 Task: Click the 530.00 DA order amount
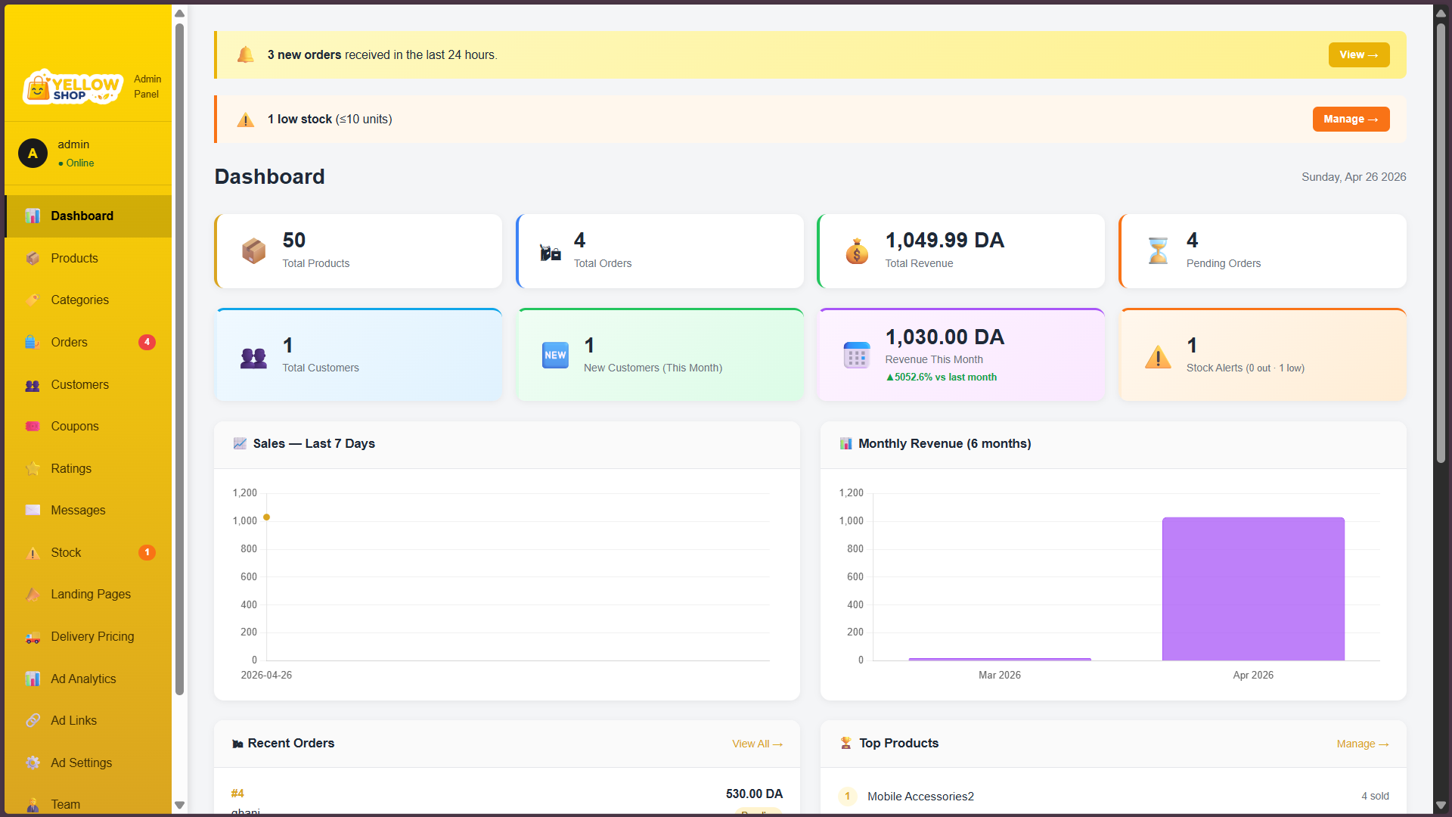click(754, 794)
